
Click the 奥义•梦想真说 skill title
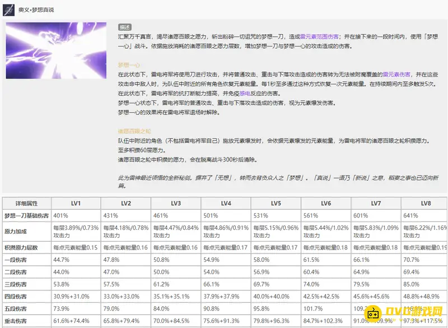(x=39, y=10)
